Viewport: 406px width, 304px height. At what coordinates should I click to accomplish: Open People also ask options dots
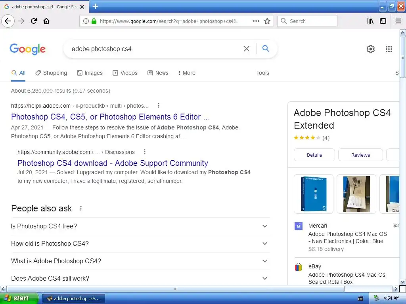(x=81, y=208)
